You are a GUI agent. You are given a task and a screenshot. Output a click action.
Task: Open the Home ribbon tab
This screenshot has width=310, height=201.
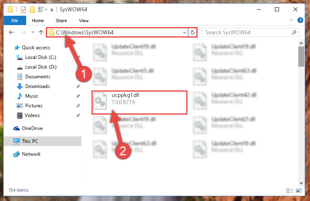tap(38, 21)
